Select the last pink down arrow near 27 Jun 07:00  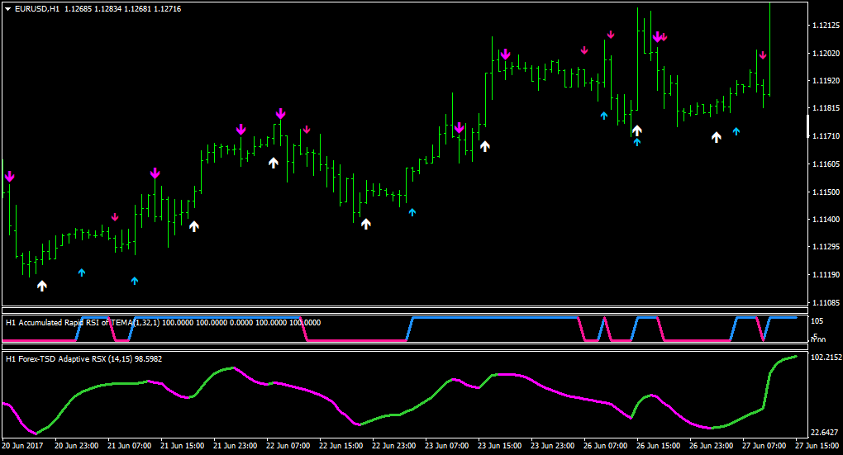[762, 55]
